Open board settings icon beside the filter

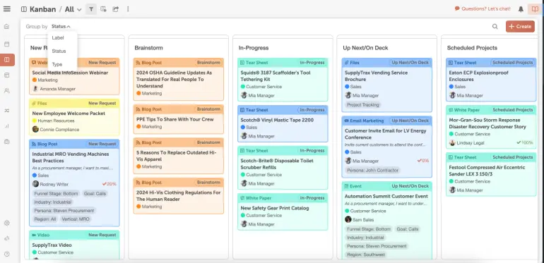[103, 9]
